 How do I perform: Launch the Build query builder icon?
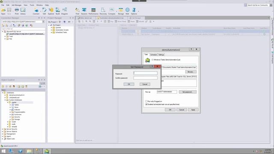[x=58, y=11]
